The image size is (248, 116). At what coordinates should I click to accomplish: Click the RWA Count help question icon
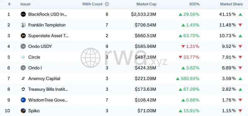[x=107, y=4]
